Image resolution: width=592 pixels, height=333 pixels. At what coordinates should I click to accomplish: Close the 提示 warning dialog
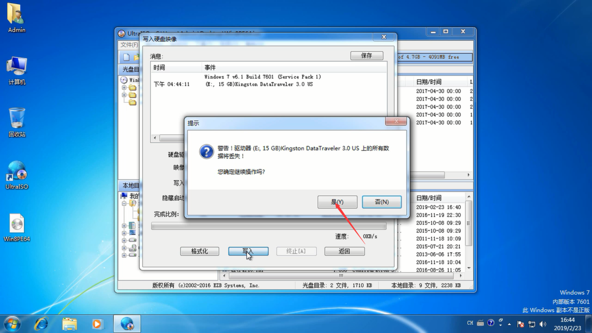point(396,122)
